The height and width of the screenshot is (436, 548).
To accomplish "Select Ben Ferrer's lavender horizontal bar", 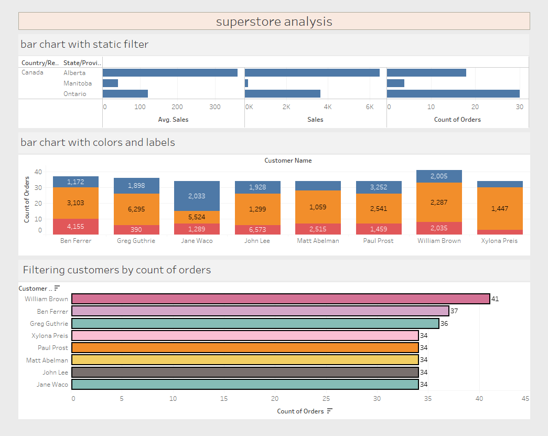I will (x=261, y=311).
